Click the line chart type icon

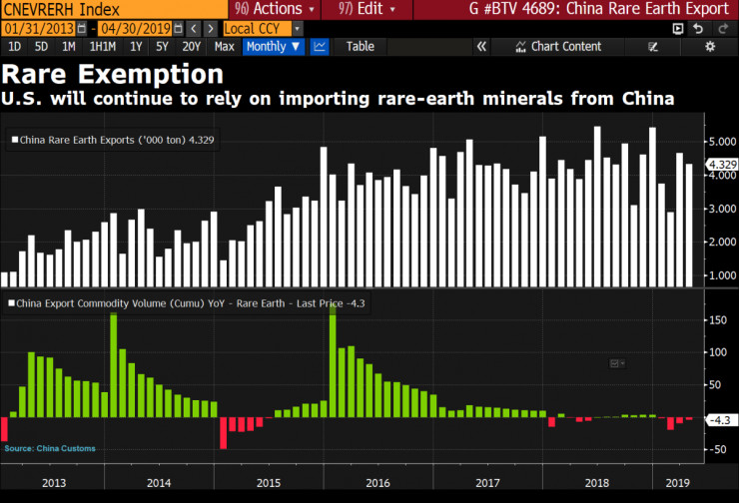(321, 46)
